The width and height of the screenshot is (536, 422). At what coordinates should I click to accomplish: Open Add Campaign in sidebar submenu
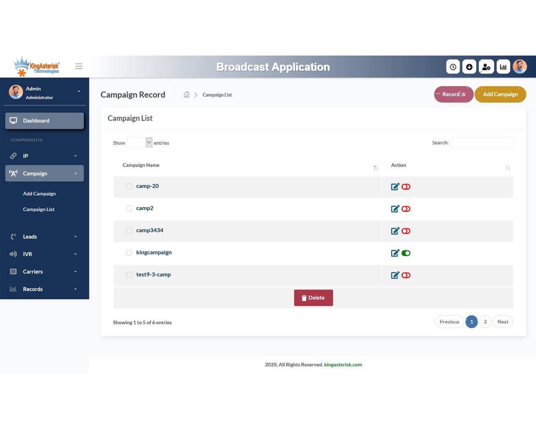tap(39, 194)
